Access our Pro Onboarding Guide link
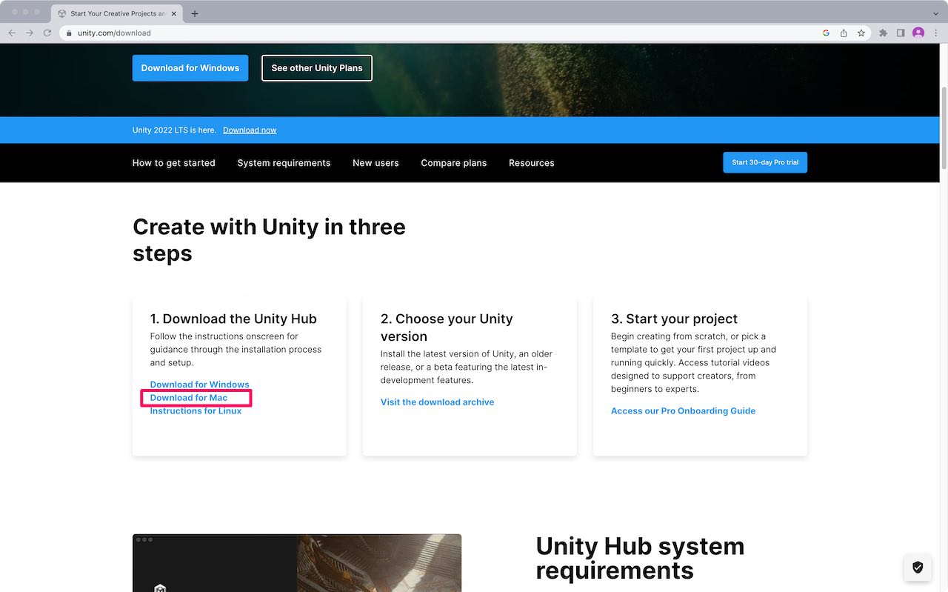Viewport: 948px width, 592px height. tap(683, 411)
